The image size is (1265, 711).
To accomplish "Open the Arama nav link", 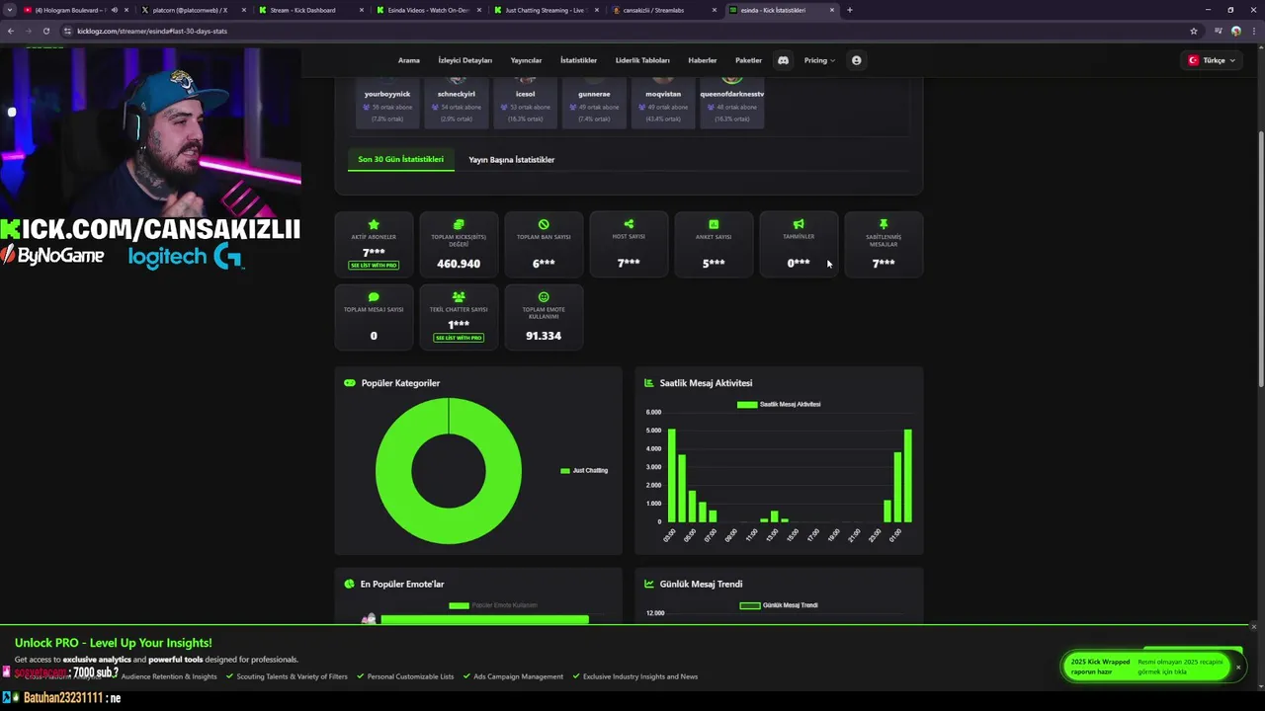I will [x=409, y=60].
